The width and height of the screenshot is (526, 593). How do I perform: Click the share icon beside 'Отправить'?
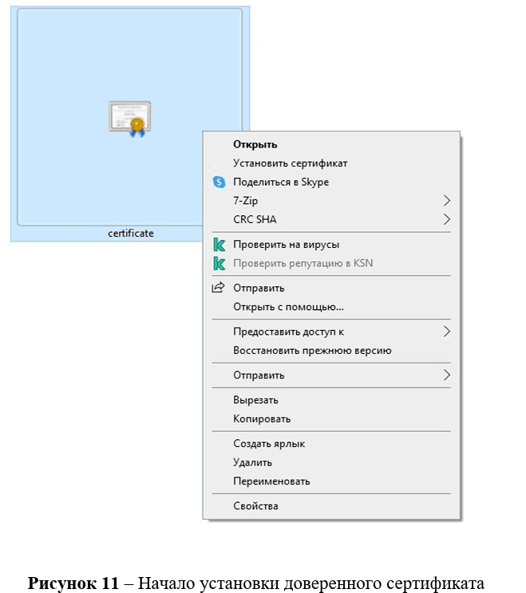point(219,288)
